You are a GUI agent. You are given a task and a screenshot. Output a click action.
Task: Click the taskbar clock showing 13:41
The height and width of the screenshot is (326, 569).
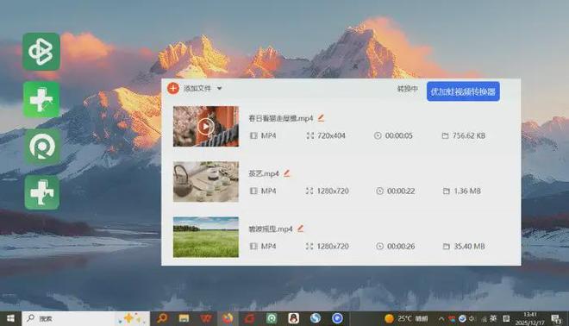530,318
